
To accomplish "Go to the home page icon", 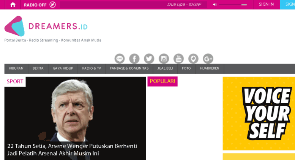I will pyautogui.click(x=13, y=5).
